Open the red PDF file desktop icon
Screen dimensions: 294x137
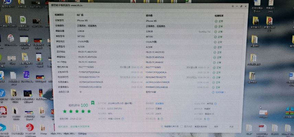click(261, 127)
